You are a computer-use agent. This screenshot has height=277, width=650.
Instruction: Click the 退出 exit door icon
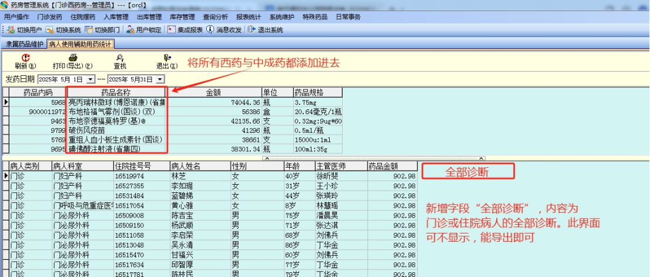167,58
